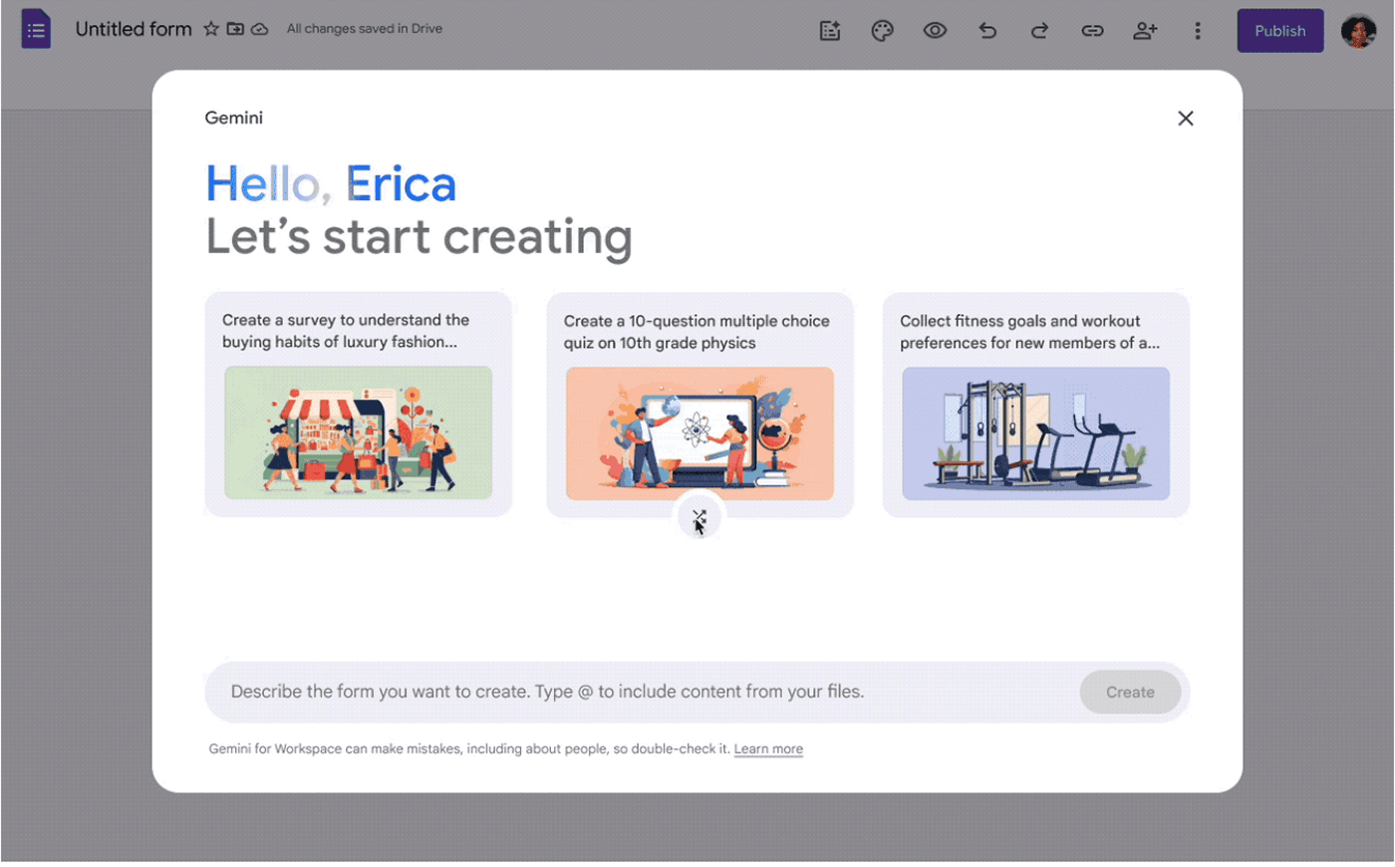Open the Google Forms home icon

(x=36, y=29)
